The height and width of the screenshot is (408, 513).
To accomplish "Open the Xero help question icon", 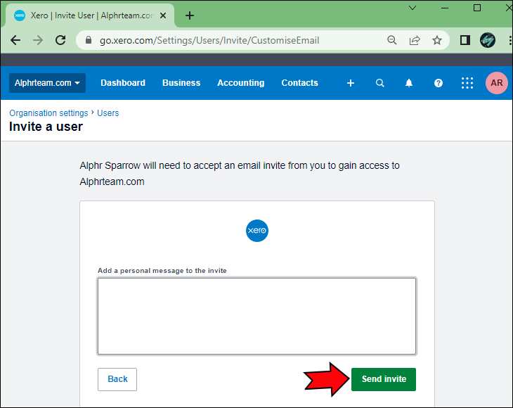I will [x=439, y=83].
